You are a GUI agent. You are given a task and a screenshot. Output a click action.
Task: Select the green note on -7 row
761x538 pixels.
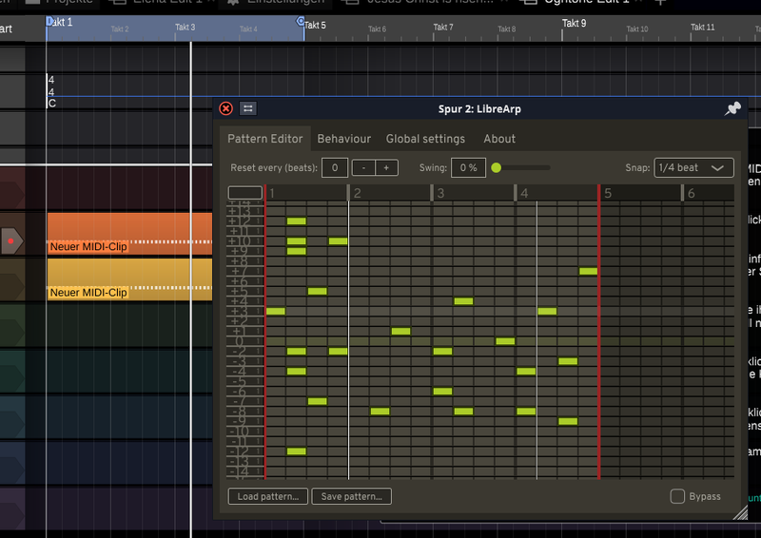[x=318, y=401]
